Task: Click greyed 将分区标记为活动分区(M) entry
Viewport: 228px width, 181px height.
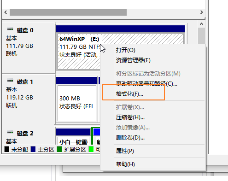Action: tap(148, 74)
